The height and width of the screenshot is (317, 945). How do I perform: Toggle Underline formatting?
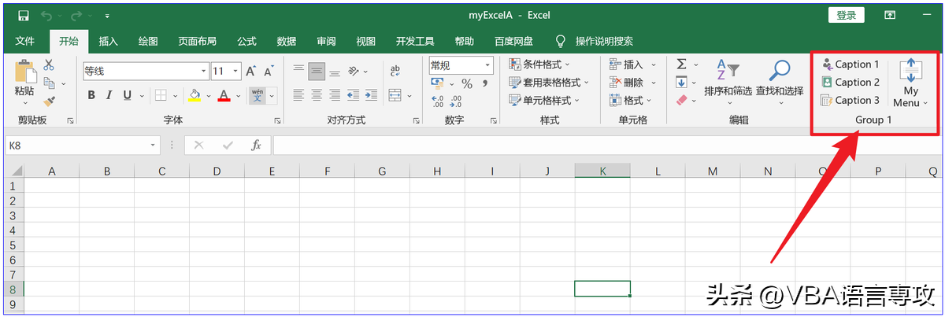tap(127, 95)
